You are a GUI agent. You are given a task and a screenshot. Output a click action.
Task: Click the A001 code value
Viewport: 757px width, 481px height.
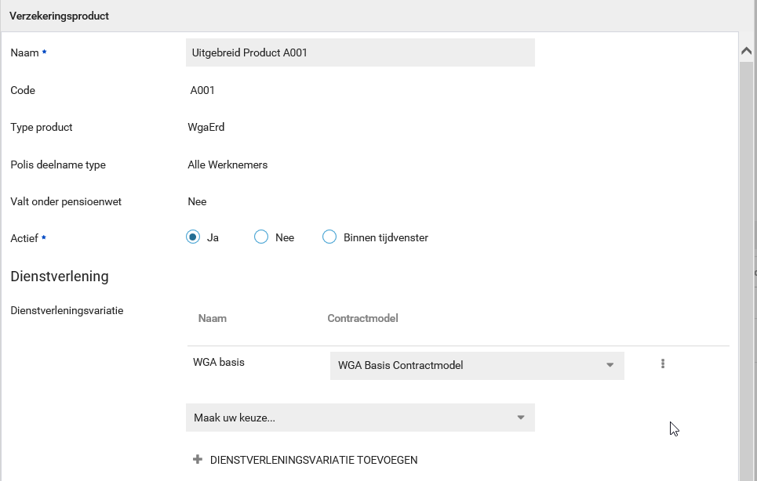coord(202,90)
